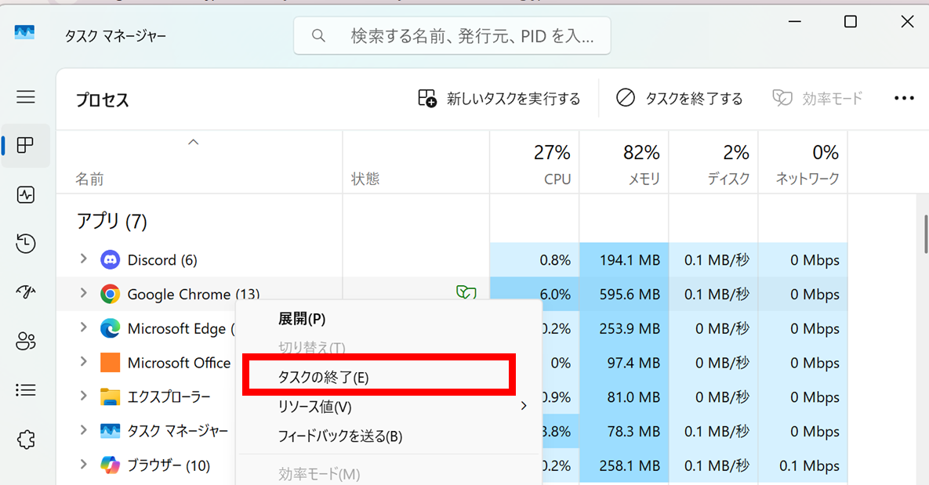The height and width of the screenshot is (485, 929).
Task: Expand the Google Chrome process group
Action: (84, 293)
